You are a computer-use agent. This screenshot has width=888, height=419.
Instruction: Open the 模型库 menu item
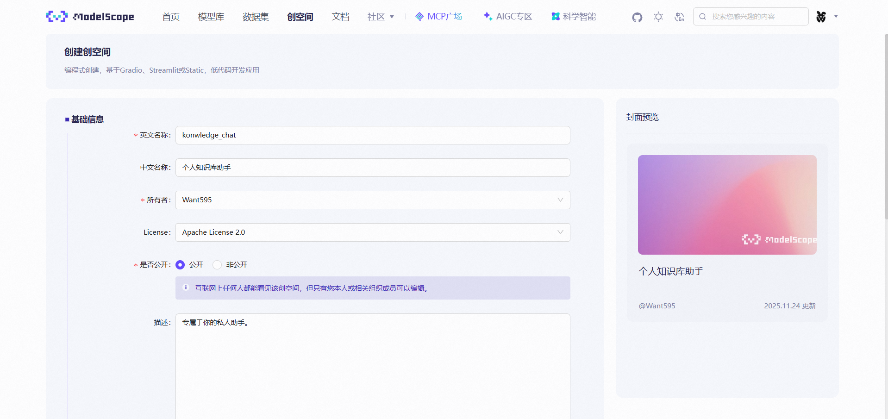coord(211,17)
